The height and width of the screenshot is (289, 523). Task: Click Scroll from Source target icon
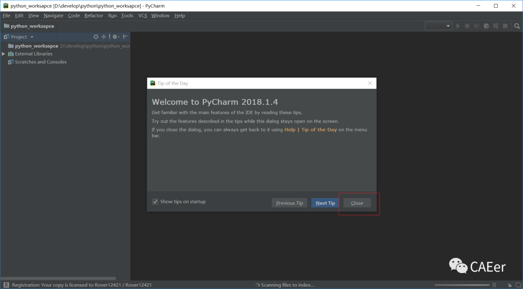click(x=96, y=37)
